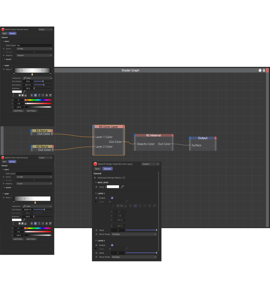Screen dimensions: 270x295
Task: Click Layer 2 Blend Mode keyframe diamond
Action: (96, 257)
